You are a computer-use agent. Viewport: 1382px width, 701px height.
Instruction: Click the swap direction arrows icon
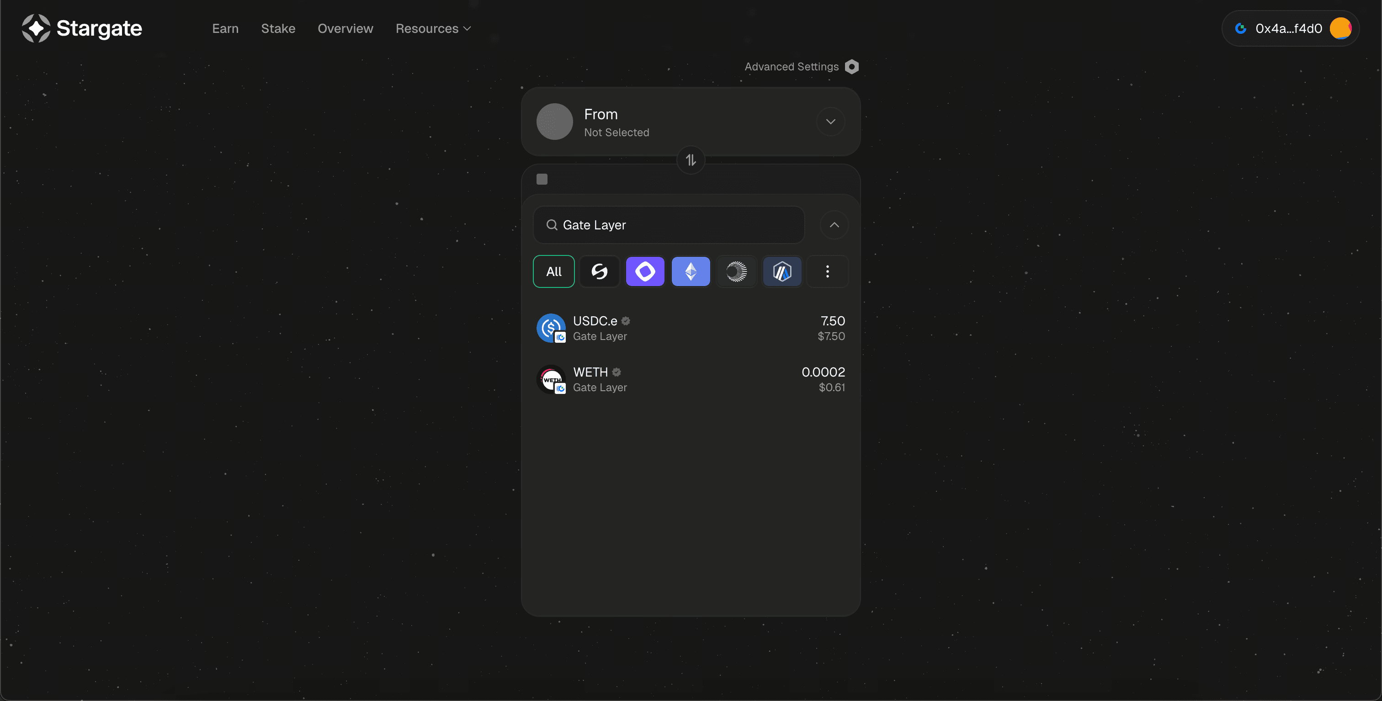(x=691, y=160)
